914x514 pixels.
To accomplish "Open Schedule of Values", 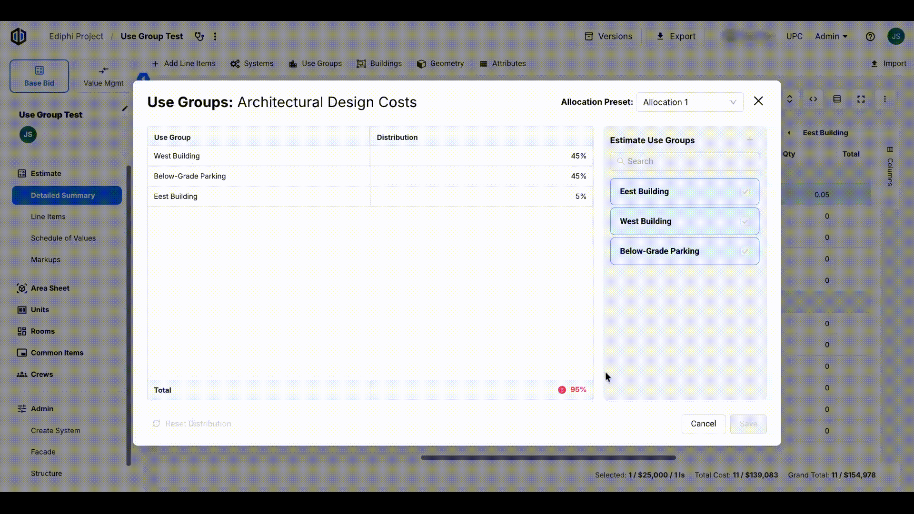I will coord(63,238).
